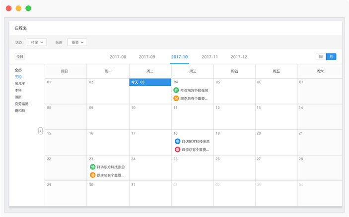Switch to month view (月)
The width and height of the screenshot is (349, 217).
pyautogui.click(x=331, y=56)
